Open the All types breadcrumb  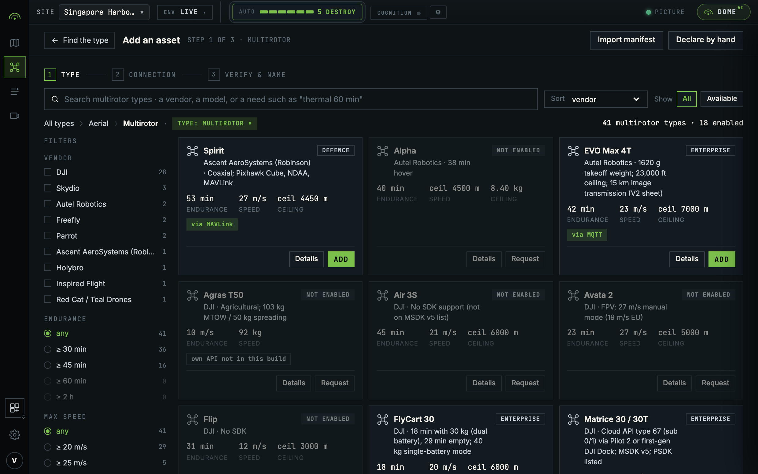pyautogui.click(x=59, y=124)
